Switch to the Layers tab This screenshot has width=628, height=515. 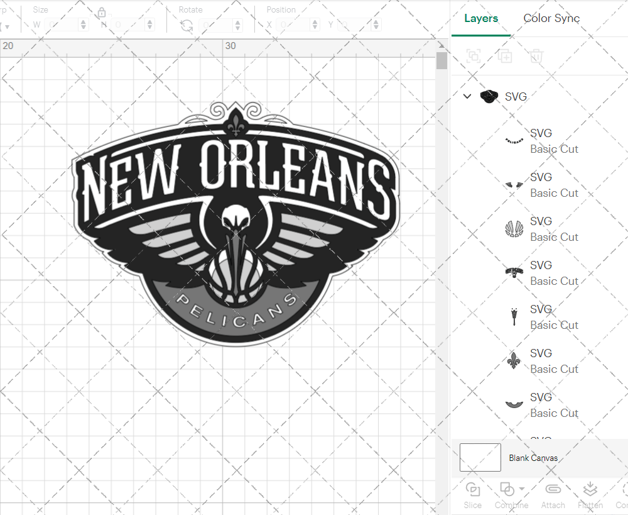[481, 18]
